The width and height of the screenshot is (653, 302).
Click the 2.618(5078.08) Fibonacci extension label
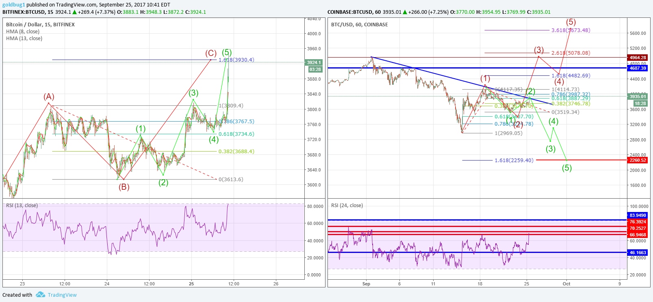[571, 53]
